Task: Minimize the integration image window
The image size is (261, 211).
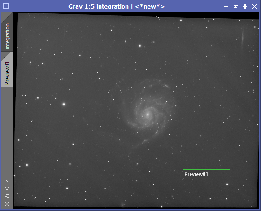Action: [x=226, y=6]
